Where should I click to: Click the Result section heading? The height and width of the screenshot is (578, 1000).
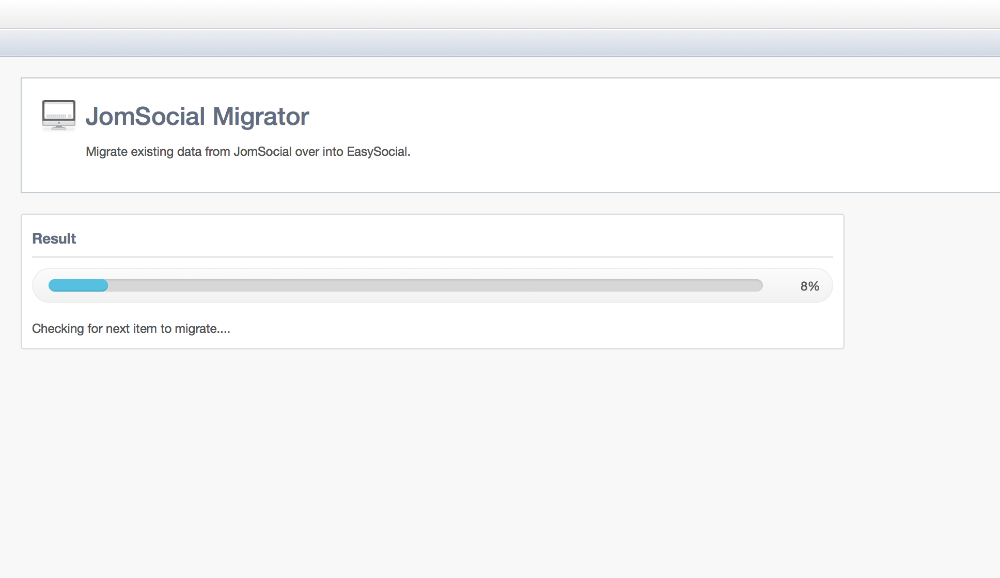54,238
